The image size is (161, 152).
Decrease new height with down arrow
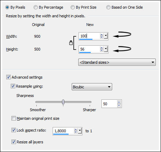[x=102, y=50]
